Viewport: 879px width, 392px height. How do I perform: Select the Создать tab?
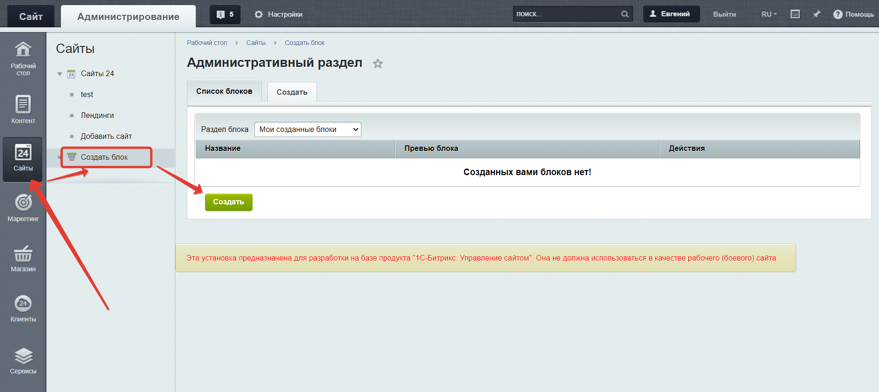[x=292, y=92]
